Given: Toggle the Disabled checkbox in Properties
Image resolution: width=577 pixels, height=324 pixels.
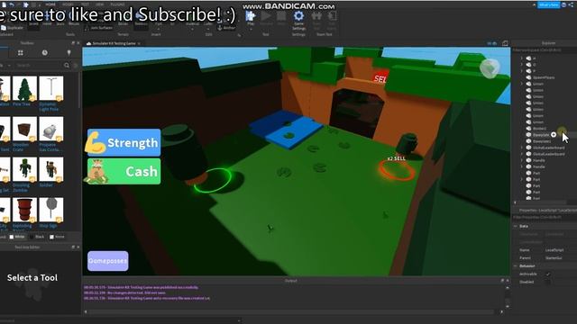Looking at the screenshot, I should [548, 282].
